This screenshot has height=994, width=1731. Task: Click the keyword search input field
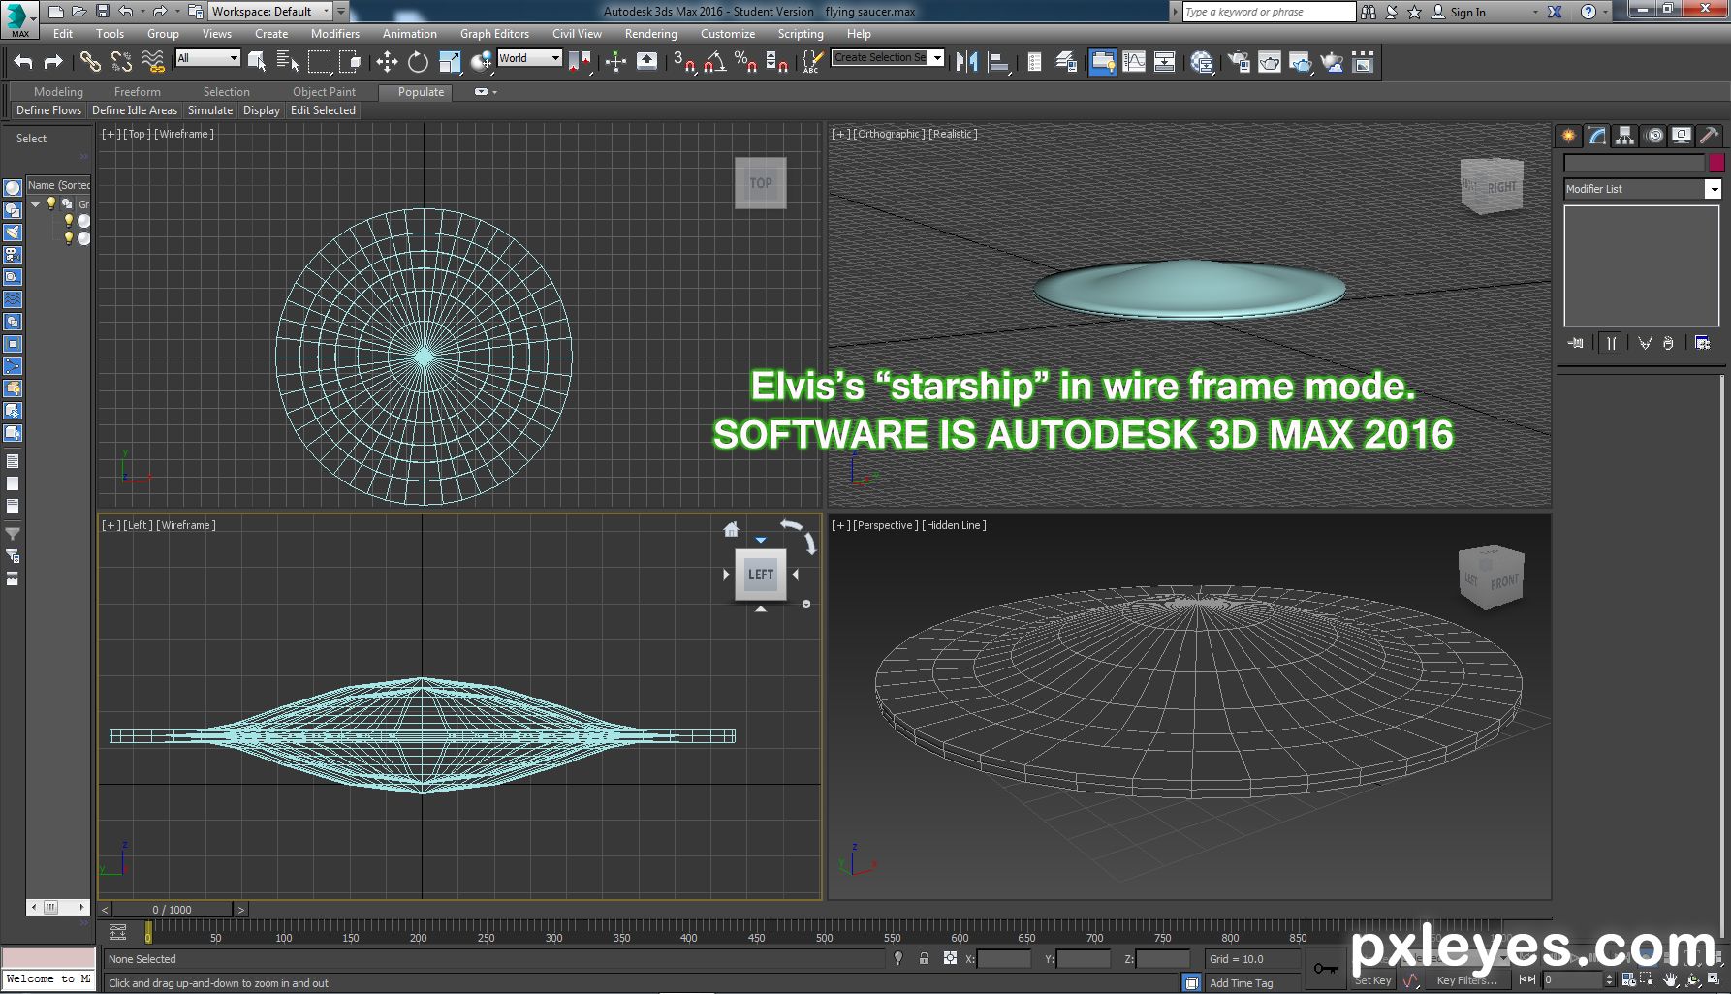coord(1270,12)
